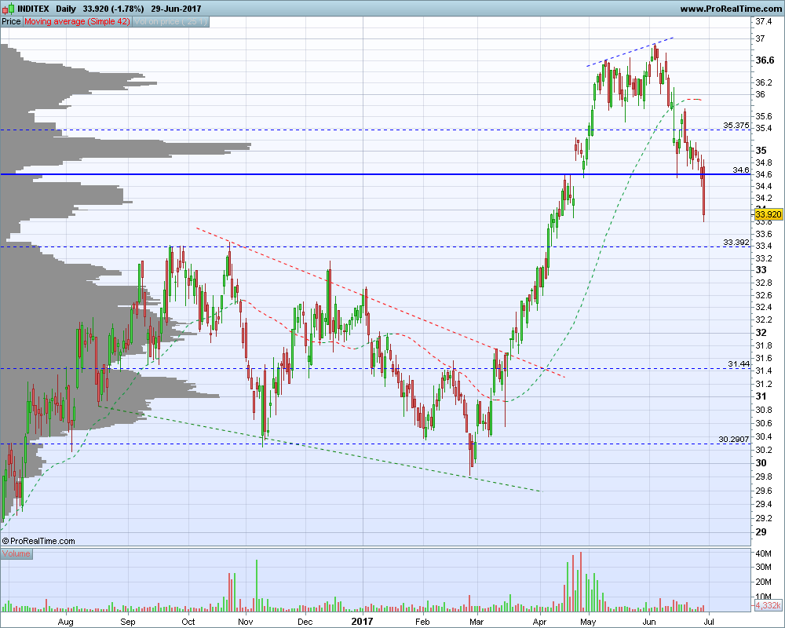Click the candlestick chart icon beside INDITEX
The image size is (785, 628).
(9, 9)
